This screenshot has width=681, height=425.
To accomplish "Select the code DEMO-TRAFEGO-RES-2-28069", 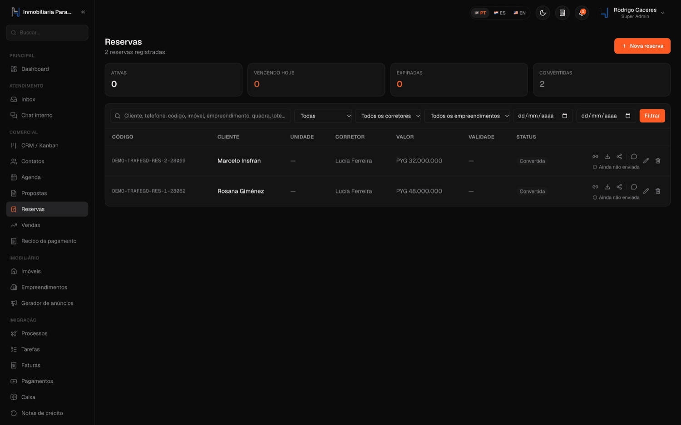I will click(149, 161).
